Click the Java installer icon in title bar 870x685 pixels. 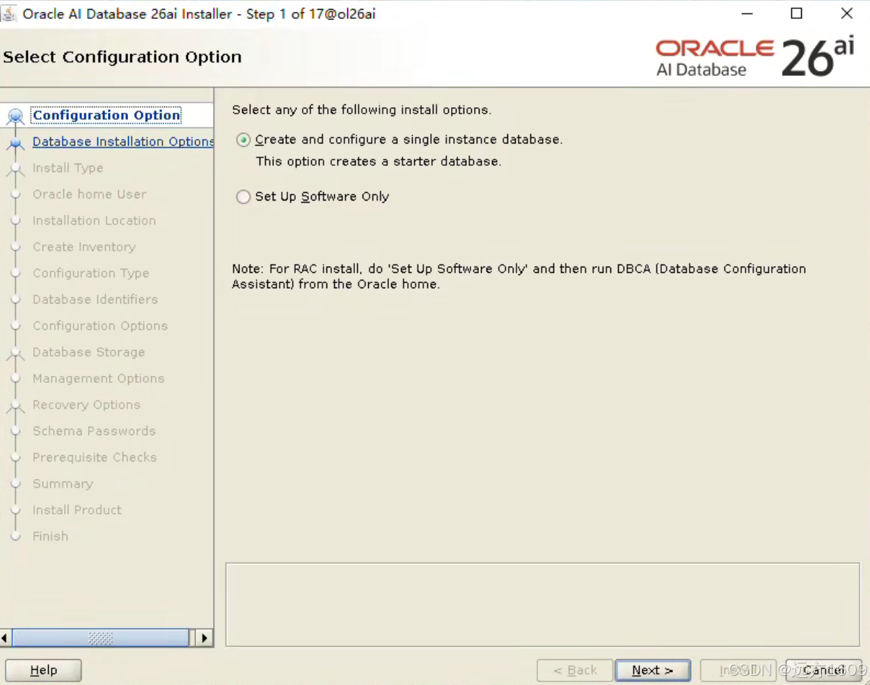9,14
